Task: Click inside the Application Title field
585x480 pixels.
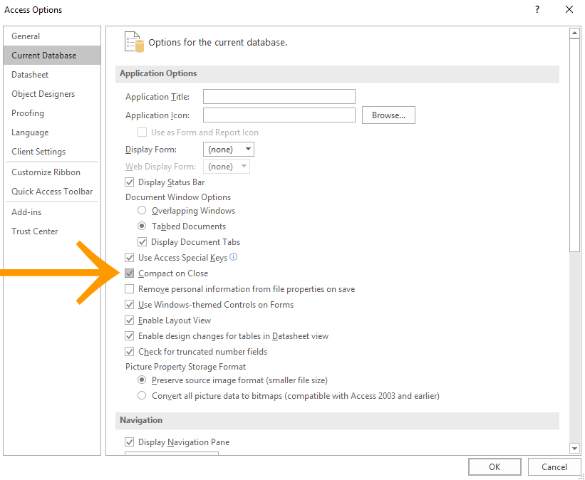Action: point(279,96)
